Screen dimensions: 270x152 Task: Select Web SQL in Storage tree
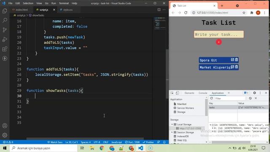coord(182,140)
